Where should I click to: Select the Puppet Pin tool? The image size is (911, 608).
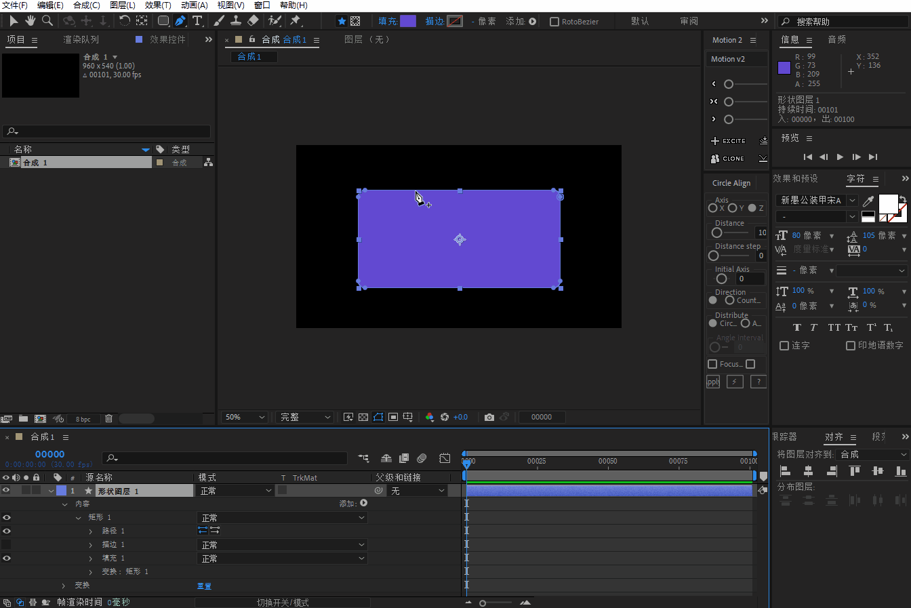click(x=296, y=21)
